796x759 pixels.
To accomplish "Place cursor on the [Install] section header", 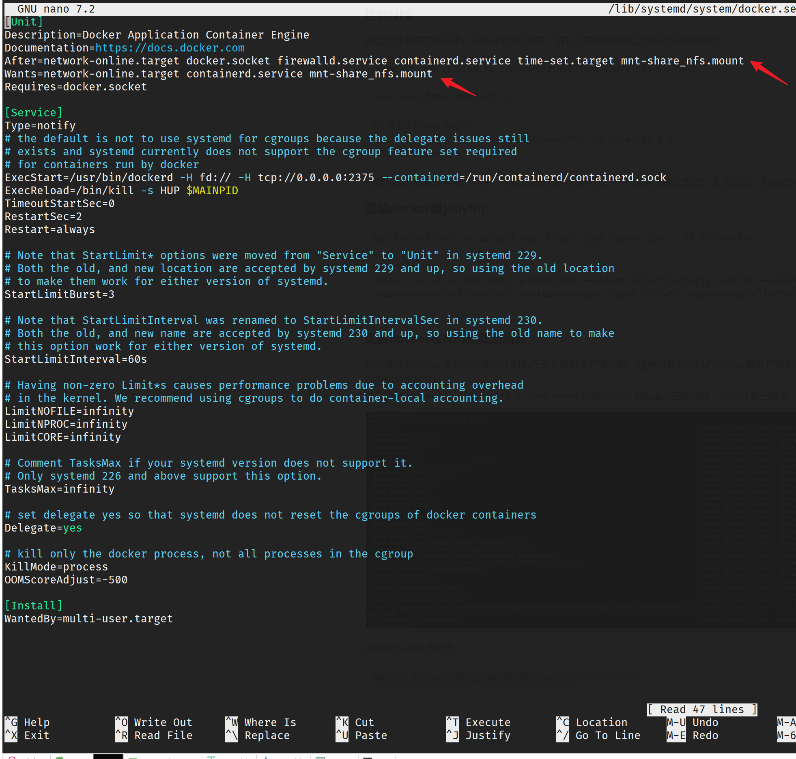I will tap(34, 606).
